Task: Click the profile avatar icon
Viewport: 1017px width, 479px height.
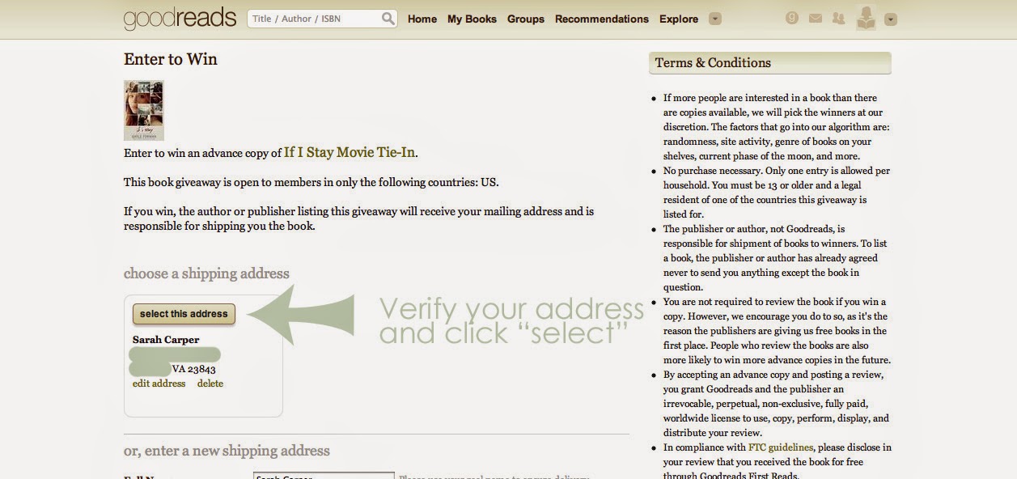Action: 866,18
